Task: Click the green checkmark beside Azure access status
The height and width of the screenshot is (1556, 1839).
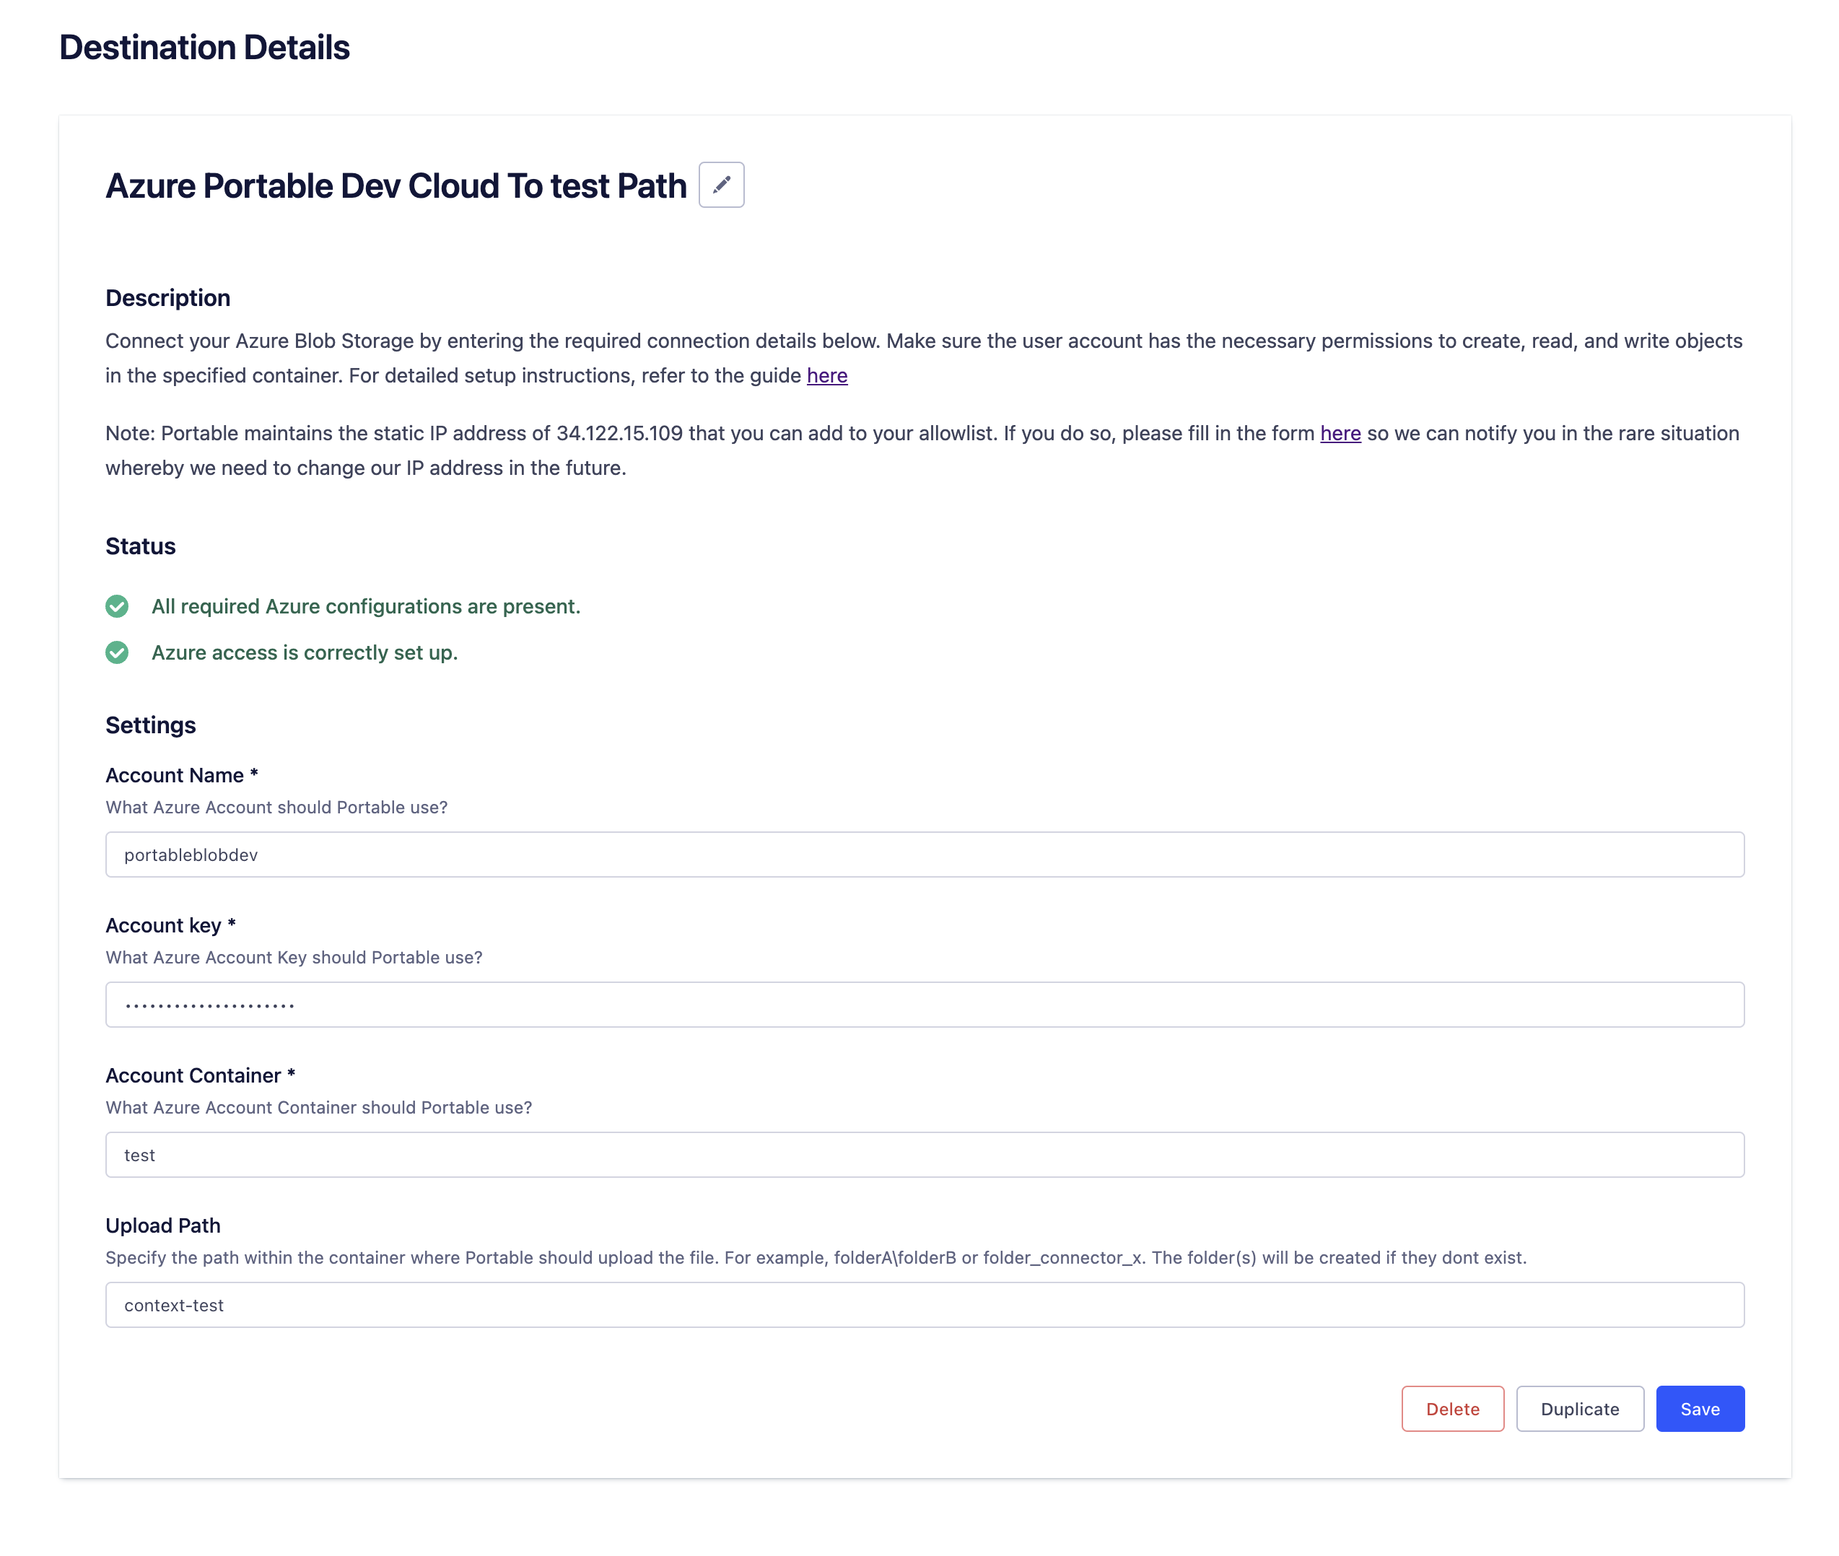Action: pyautogui.click(x=118, y=652)
